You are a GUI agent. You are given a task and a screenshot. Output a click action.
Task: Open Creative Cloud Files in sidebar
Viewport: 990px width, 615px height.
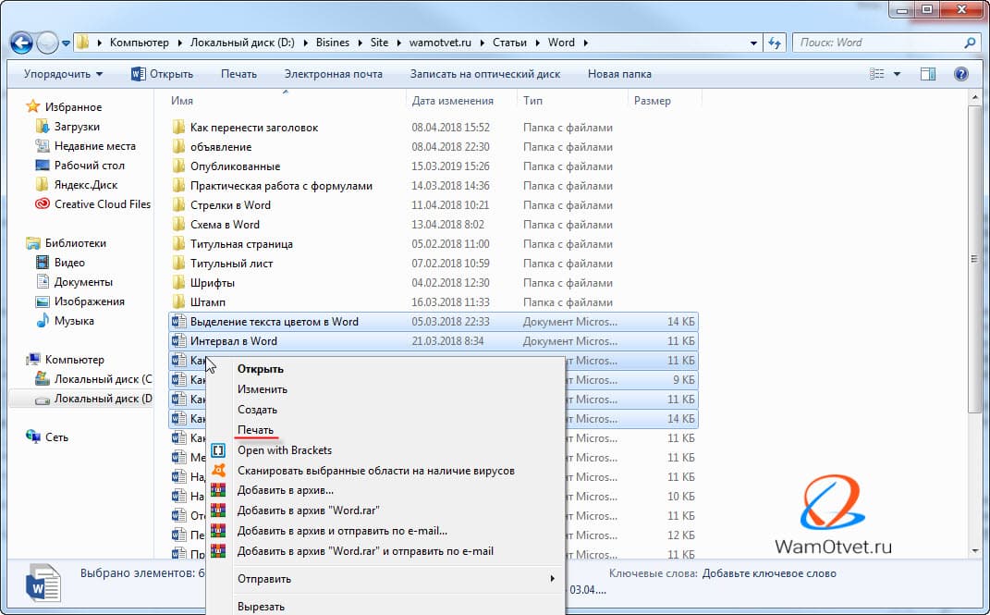tap(102, 204)
